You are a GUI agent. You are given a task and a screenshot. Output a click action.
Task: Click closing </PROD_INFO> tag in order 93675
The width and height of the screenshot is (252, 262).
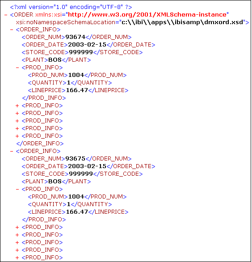coord(44,220)
